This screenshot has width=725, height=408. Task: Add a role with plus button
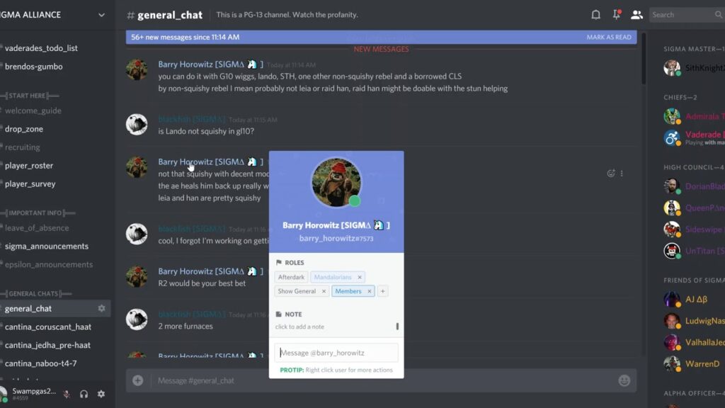coord(382,291)
